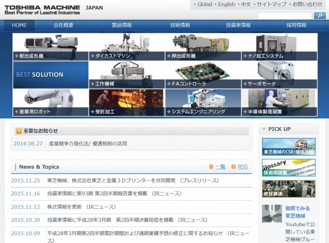
Task: Open the サイトマップ link
Action: point(271,5)
